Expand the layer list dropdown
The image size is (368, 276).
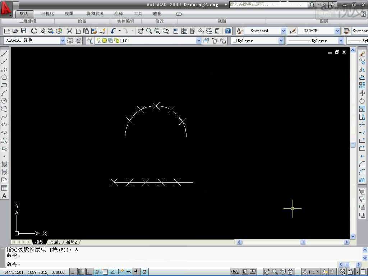coord(199,40)
